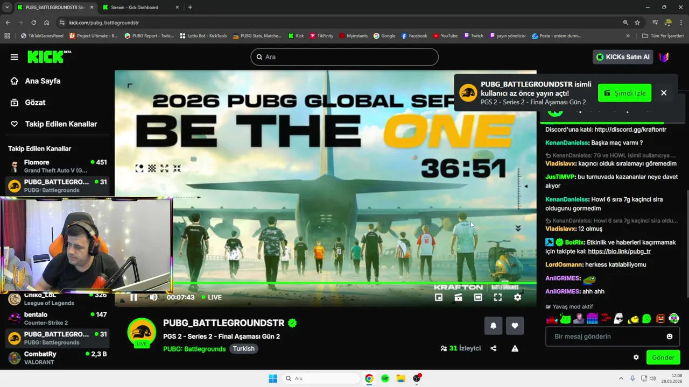Click the Bir mesaj gönderin chat input

[613, 336]
